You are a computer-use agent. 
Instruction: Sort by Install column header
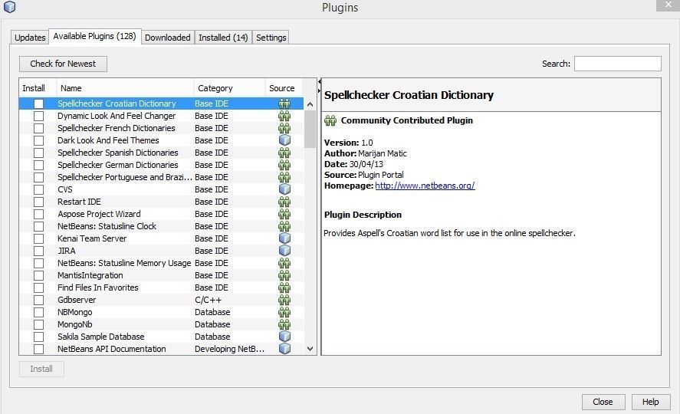click(38, 88)
